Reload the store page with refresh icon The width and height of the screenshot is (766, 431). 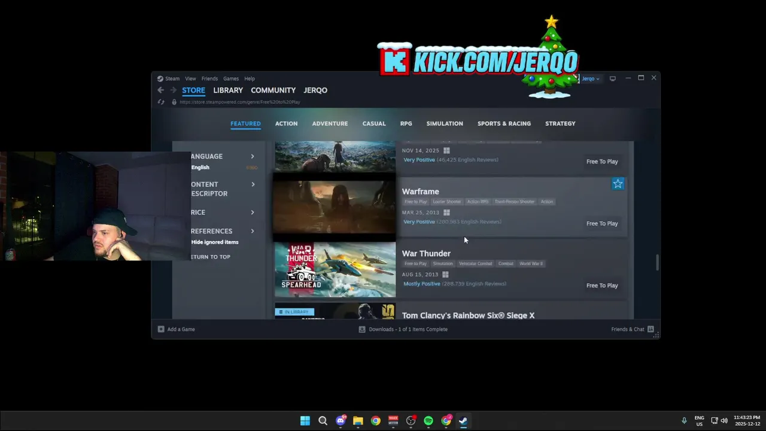160,102
